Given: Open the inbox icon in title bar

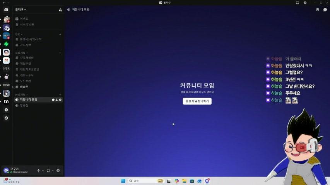Looking at the screenshot, I should click(298, 3).
